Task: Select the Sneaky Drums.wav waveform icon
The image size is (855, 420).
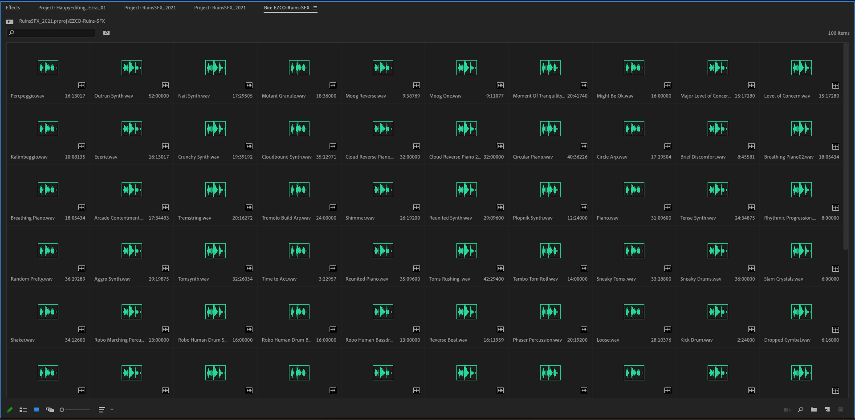Action: [718, 251]
